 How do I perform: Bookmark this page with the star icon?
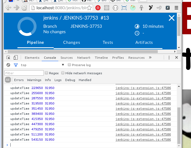pos(89,8)
